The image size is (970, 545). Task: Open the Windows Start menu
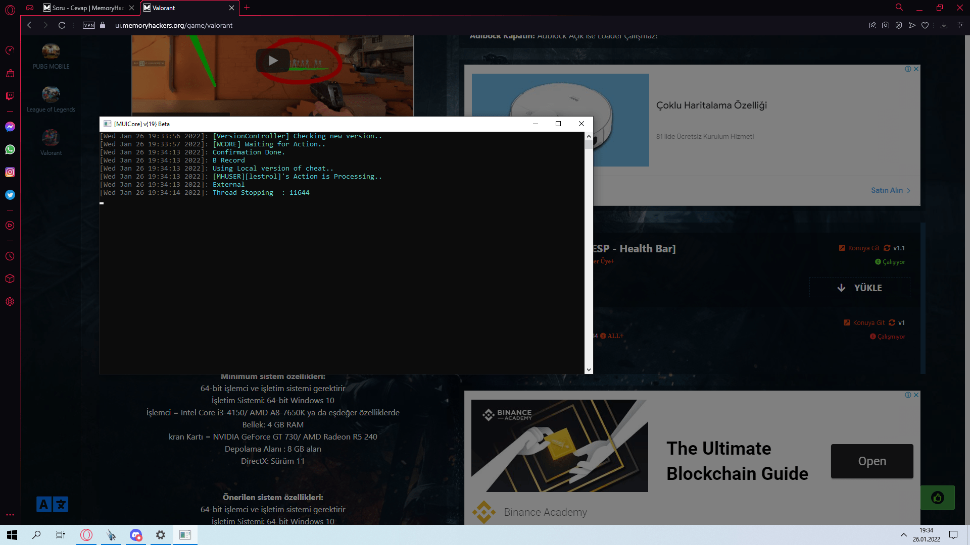point(12,535)
